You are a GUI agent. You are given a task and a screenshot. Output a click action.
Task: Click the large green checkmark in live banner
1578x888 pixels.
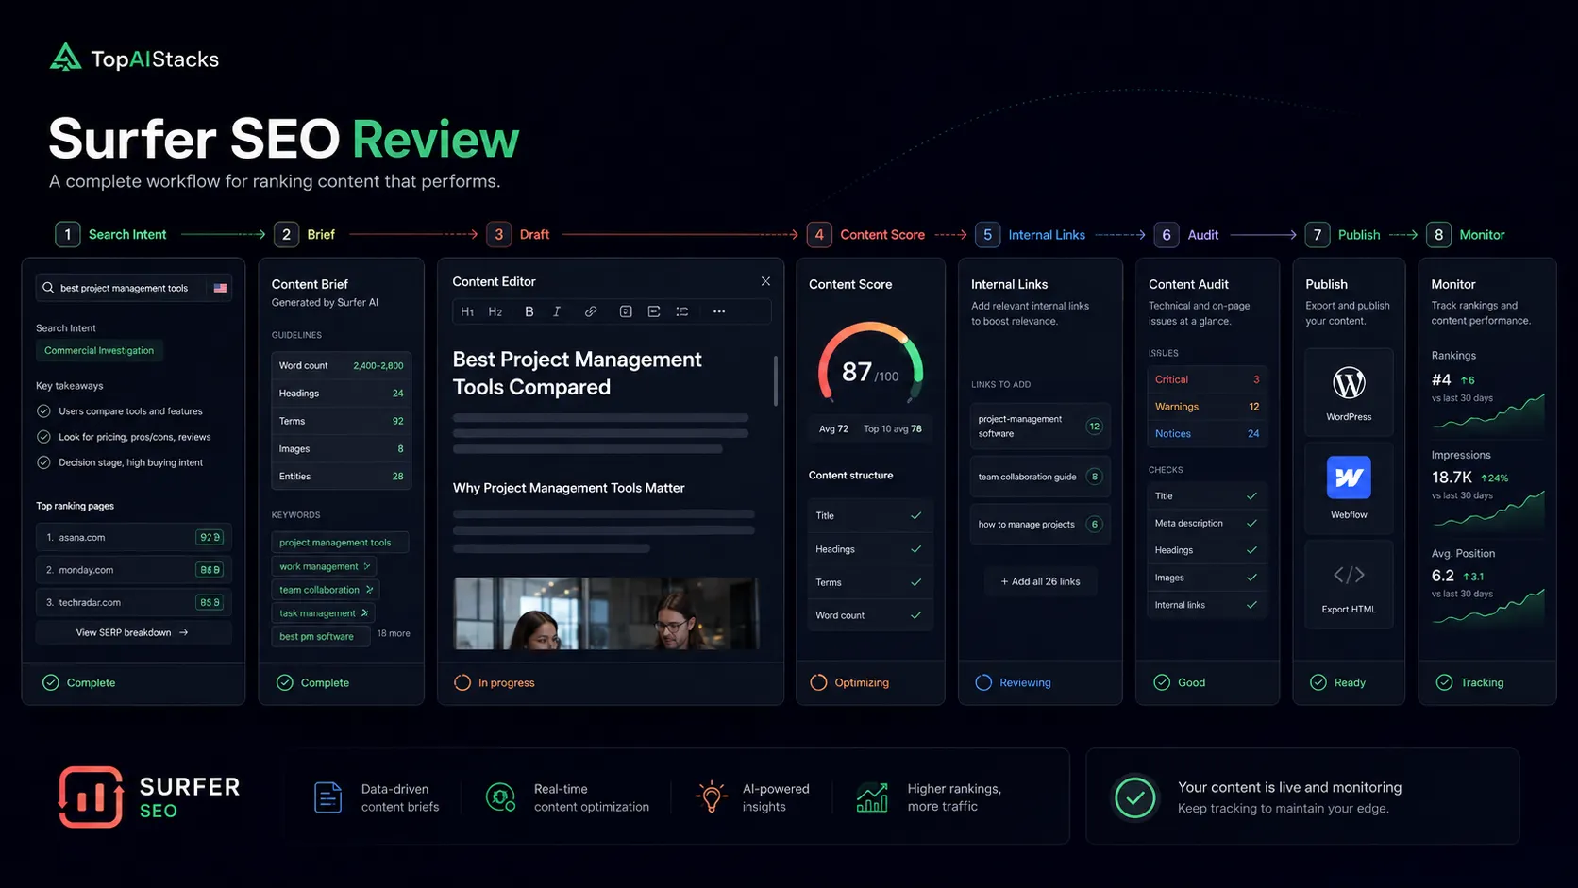tap(1135, 797)
